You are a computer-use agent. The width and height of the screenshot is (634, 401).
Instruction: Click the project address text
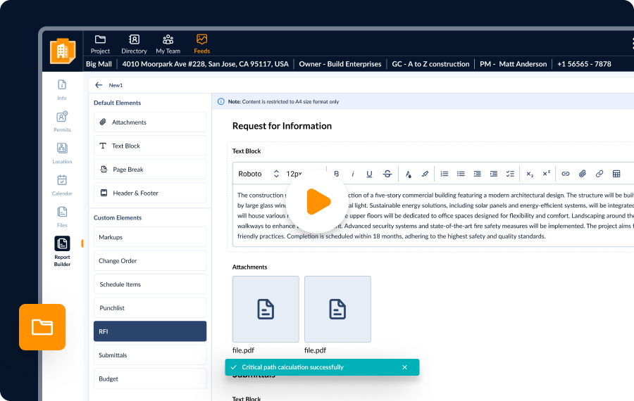206,64
